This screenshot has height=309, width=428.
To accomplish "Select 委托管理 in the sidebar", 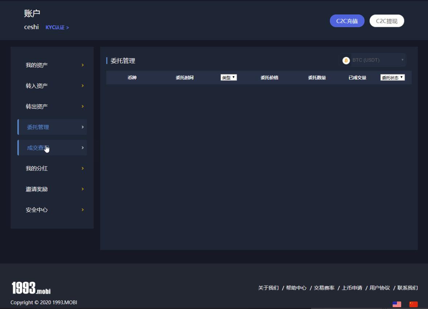I will tap(38, 127).
